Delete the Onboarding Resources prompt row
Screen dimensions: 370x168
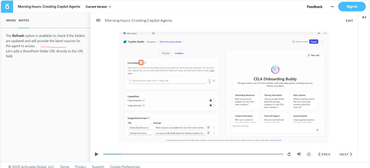(208, 127)
